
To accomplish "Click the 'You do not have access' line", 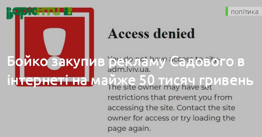I will click(163, 59).
